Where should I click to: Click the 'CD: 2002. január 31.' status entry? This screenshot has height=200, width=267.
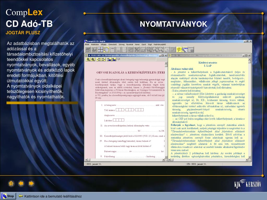[x=197, y=164]
